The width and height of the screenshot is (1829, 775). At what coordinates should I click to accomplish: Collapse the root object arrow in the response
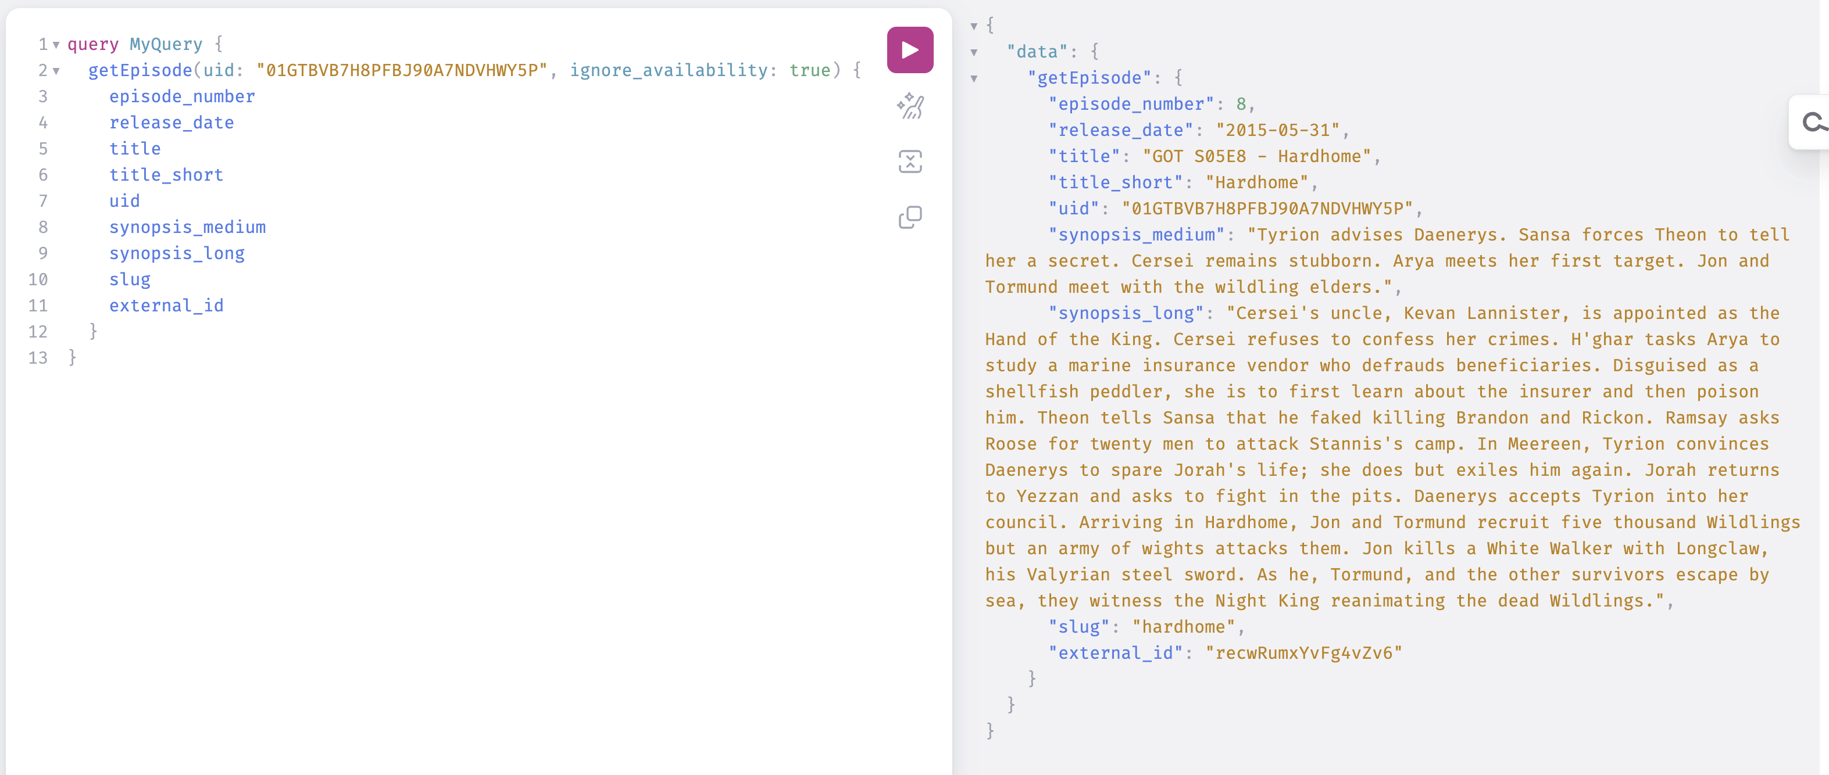(x=974, y=26)
